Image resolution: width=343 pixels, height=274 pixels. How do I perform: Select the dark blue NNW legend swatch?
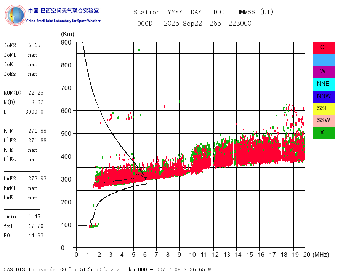(x=324, y=97)
